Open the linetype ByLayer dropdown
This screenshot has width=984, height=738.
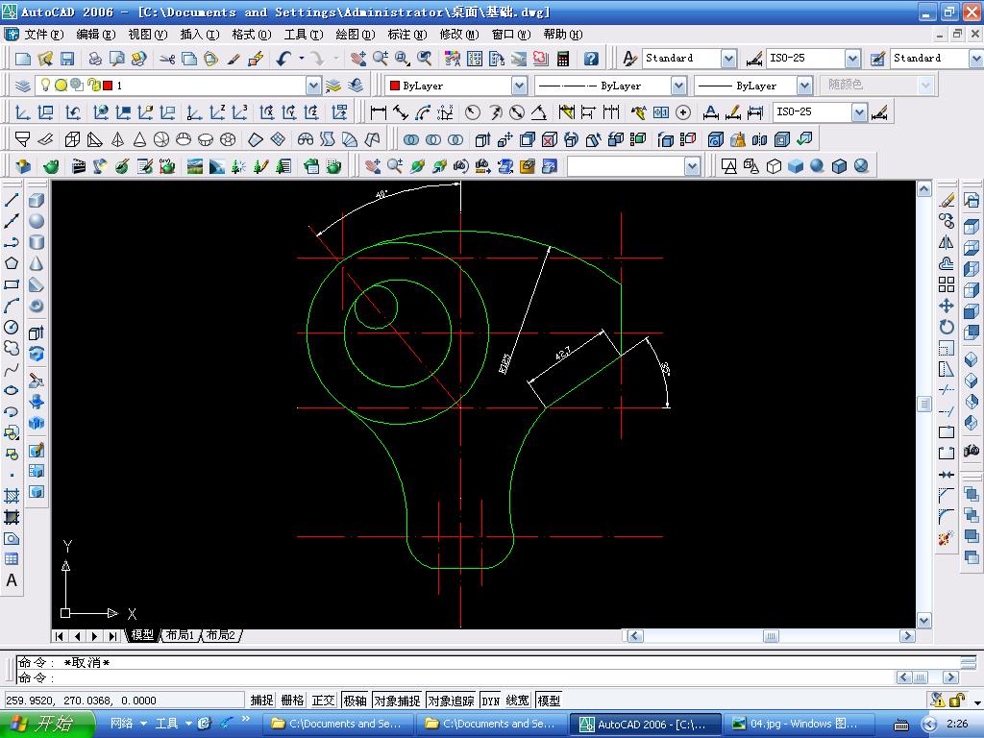(x=678, y=86)
